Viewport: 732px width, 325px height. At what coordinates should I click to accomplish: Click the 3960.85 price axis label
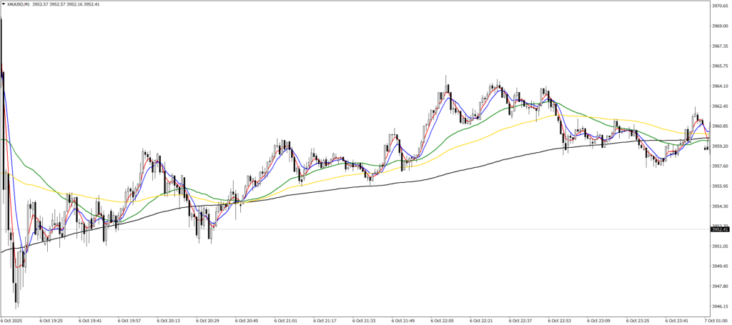click(720, 126)
